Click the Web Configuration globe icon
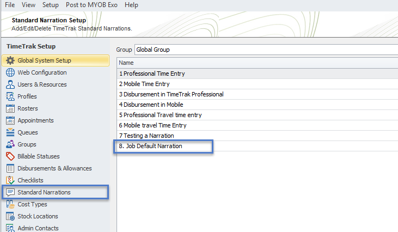398x232 pixels. tap(10, 72)
